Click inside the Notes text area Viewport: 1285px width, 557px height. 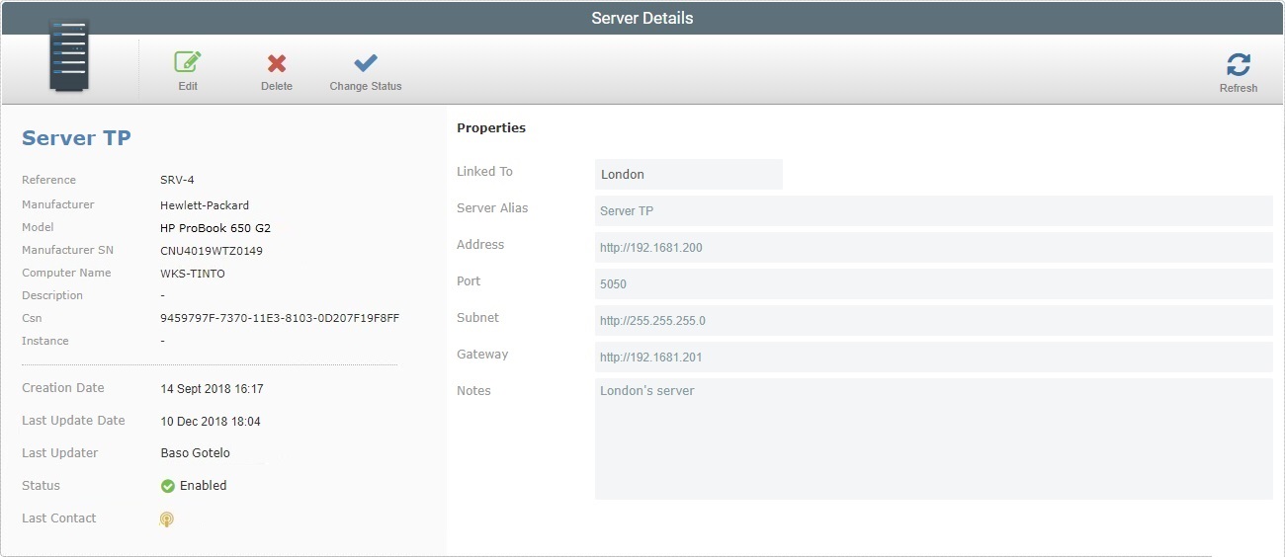click(x=933, y=438)
